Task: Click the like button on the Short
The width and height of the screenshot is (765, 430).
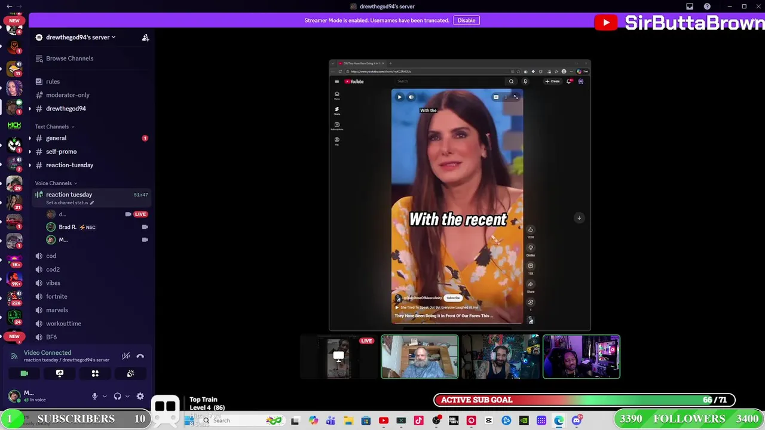Action: [530, 229]
